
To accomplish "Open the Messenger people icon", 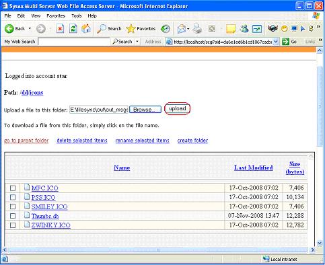I will 244,29.
